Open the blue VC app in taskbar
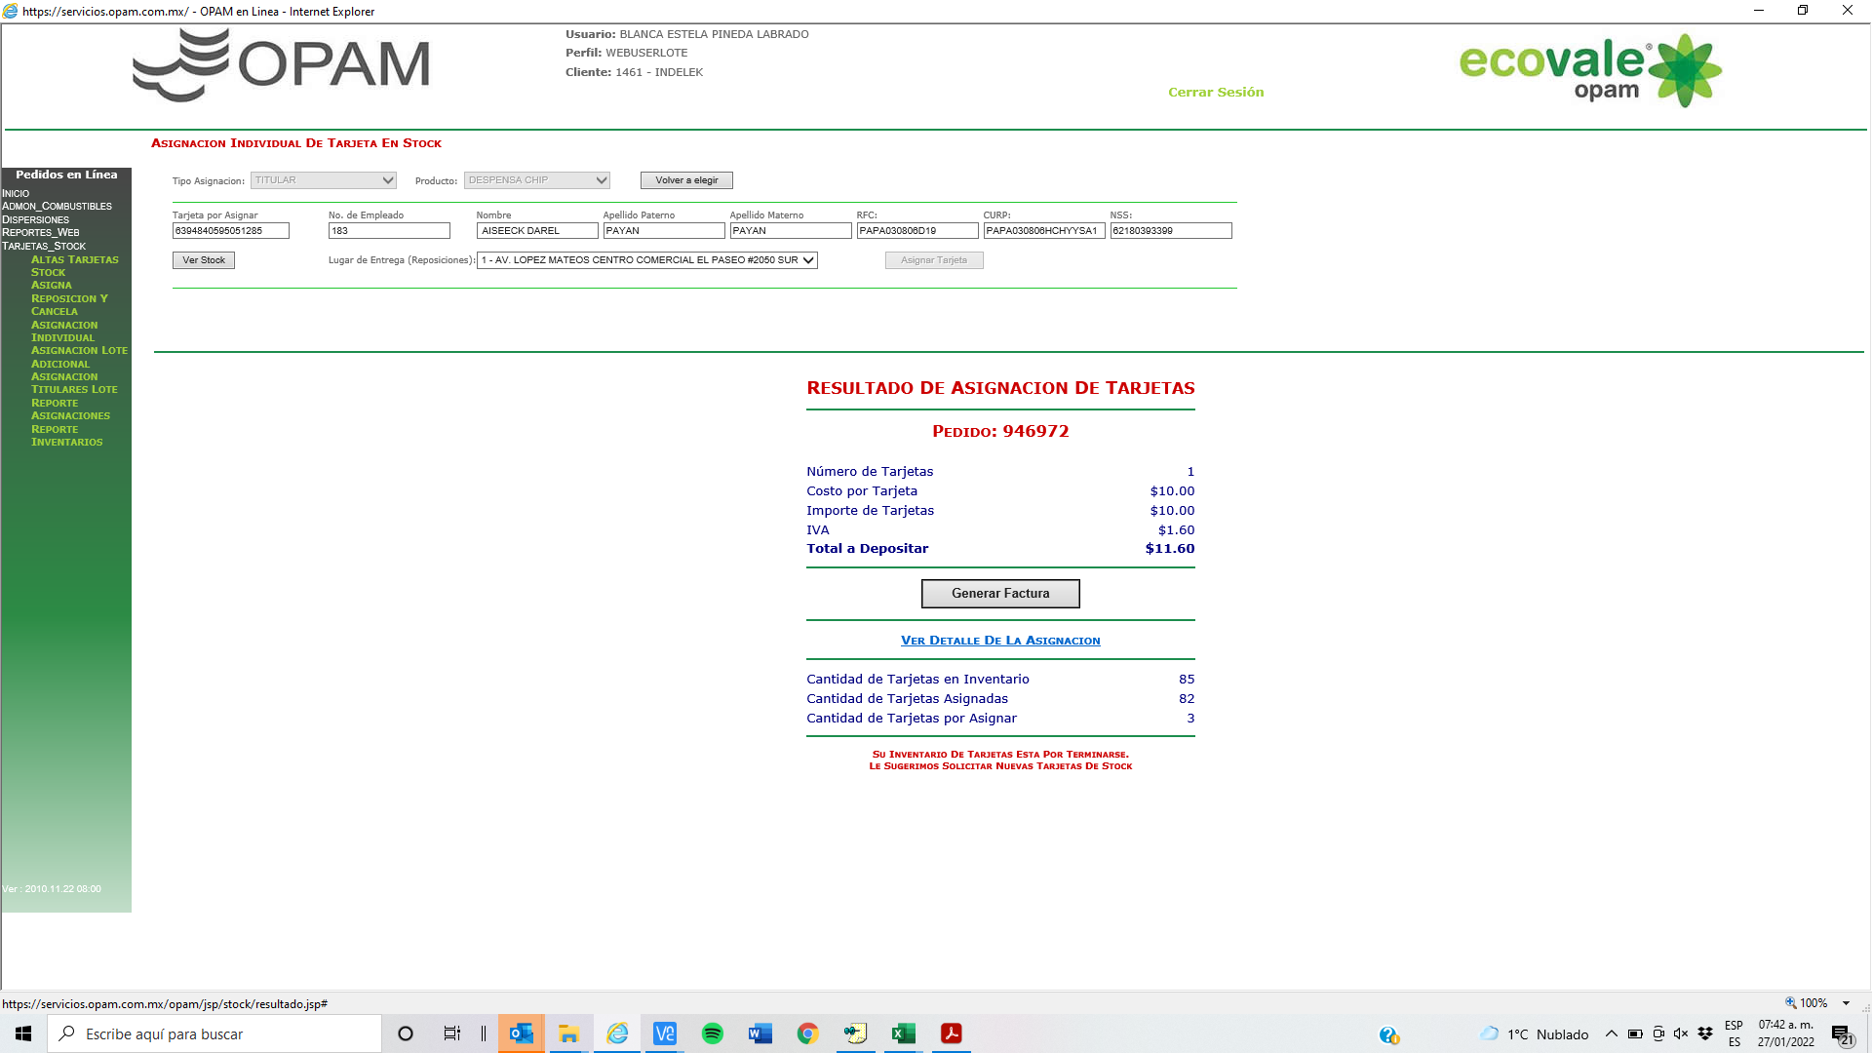Image resolution: width=1872 pixels, height=1053 pixels. [x=664, y=1033]
